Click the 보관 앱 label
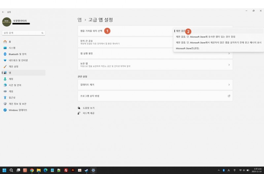 (x=84, y=63)
